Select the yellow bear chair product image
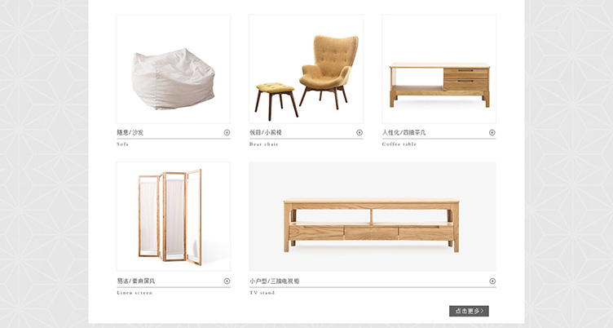Viewport: 613px width, 328px height. (306, 69)
